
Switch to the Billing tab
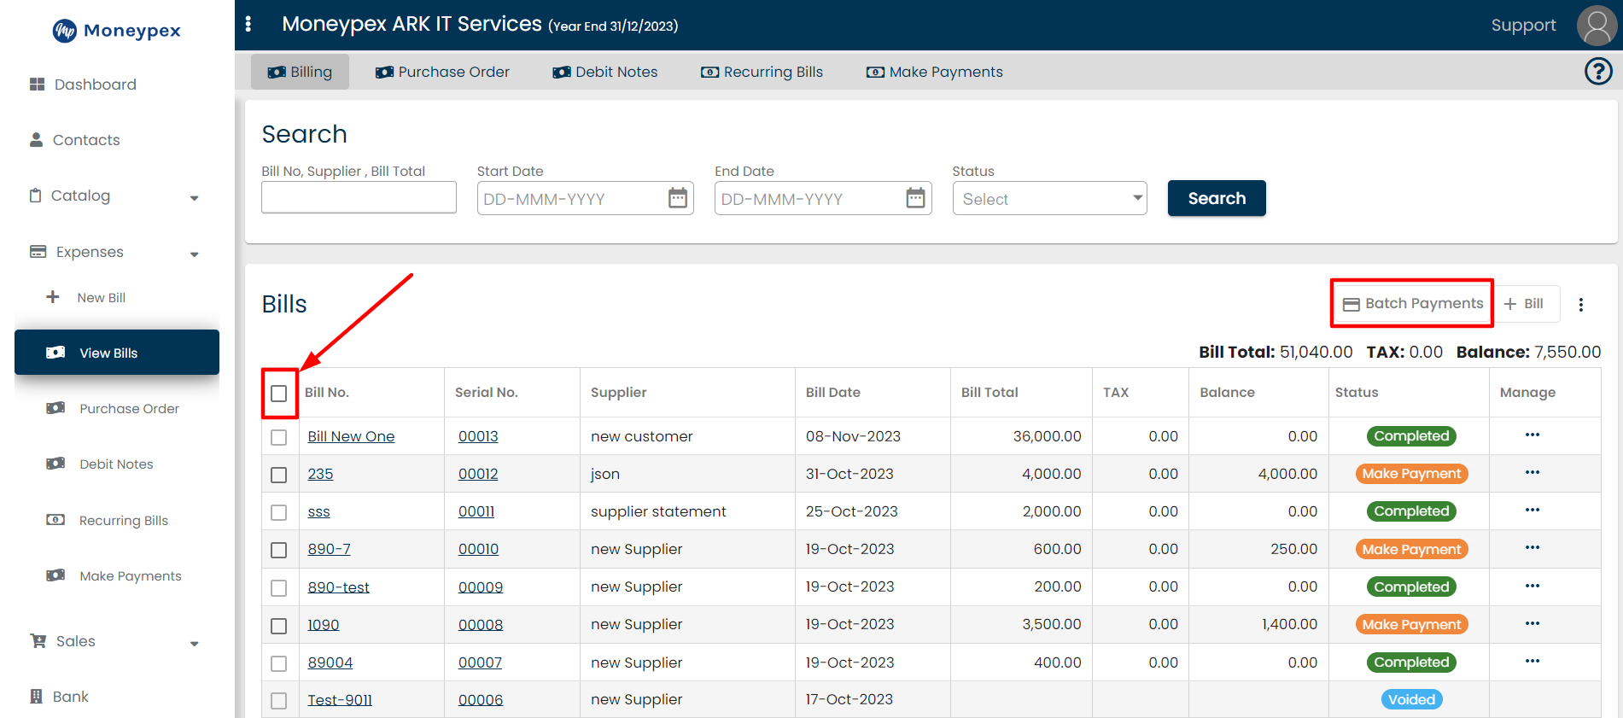coord(300,72)
